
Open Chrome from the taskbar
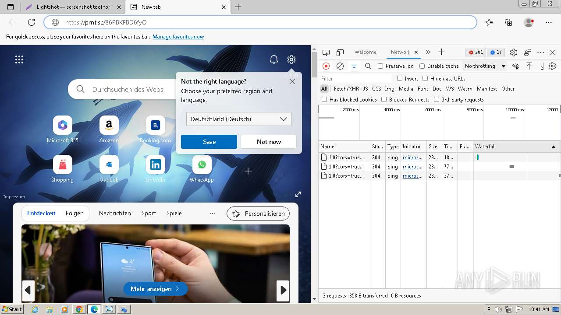pyautogui.click(x=79, y=309)
